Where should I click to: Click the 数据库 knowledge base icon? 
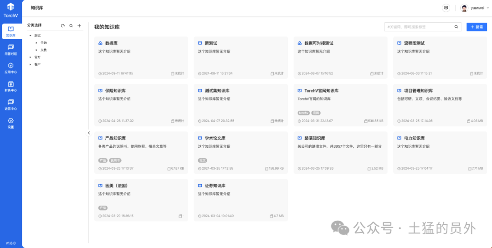[x=100, y=43]
